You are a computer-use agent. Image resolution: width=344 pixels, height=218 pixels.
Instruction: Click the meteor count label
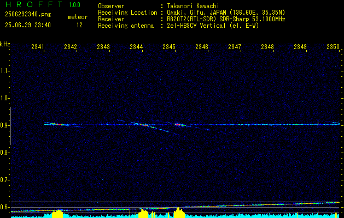pyautogui.click(x=78, y=17)
